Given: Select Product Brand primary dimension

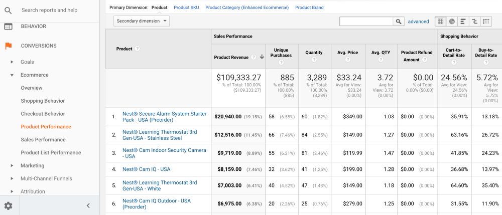Looking at the screenshot, I should (309, 8).
